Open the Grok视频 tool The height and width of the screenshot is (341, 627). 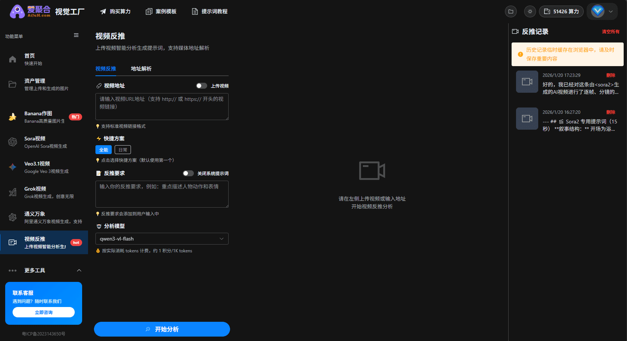tap(35, 192)
